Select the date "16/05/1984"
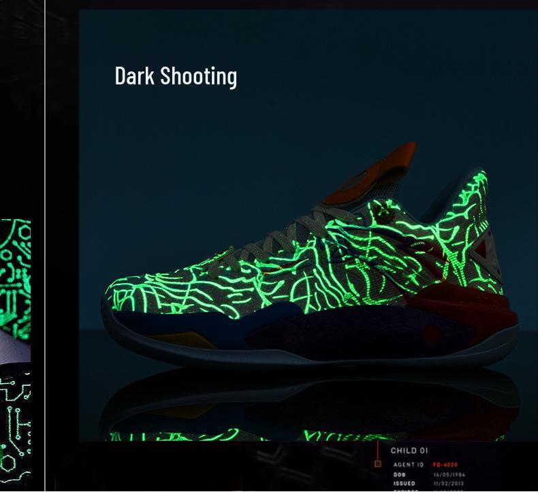538x492 pixels. [x=449, y=475]
